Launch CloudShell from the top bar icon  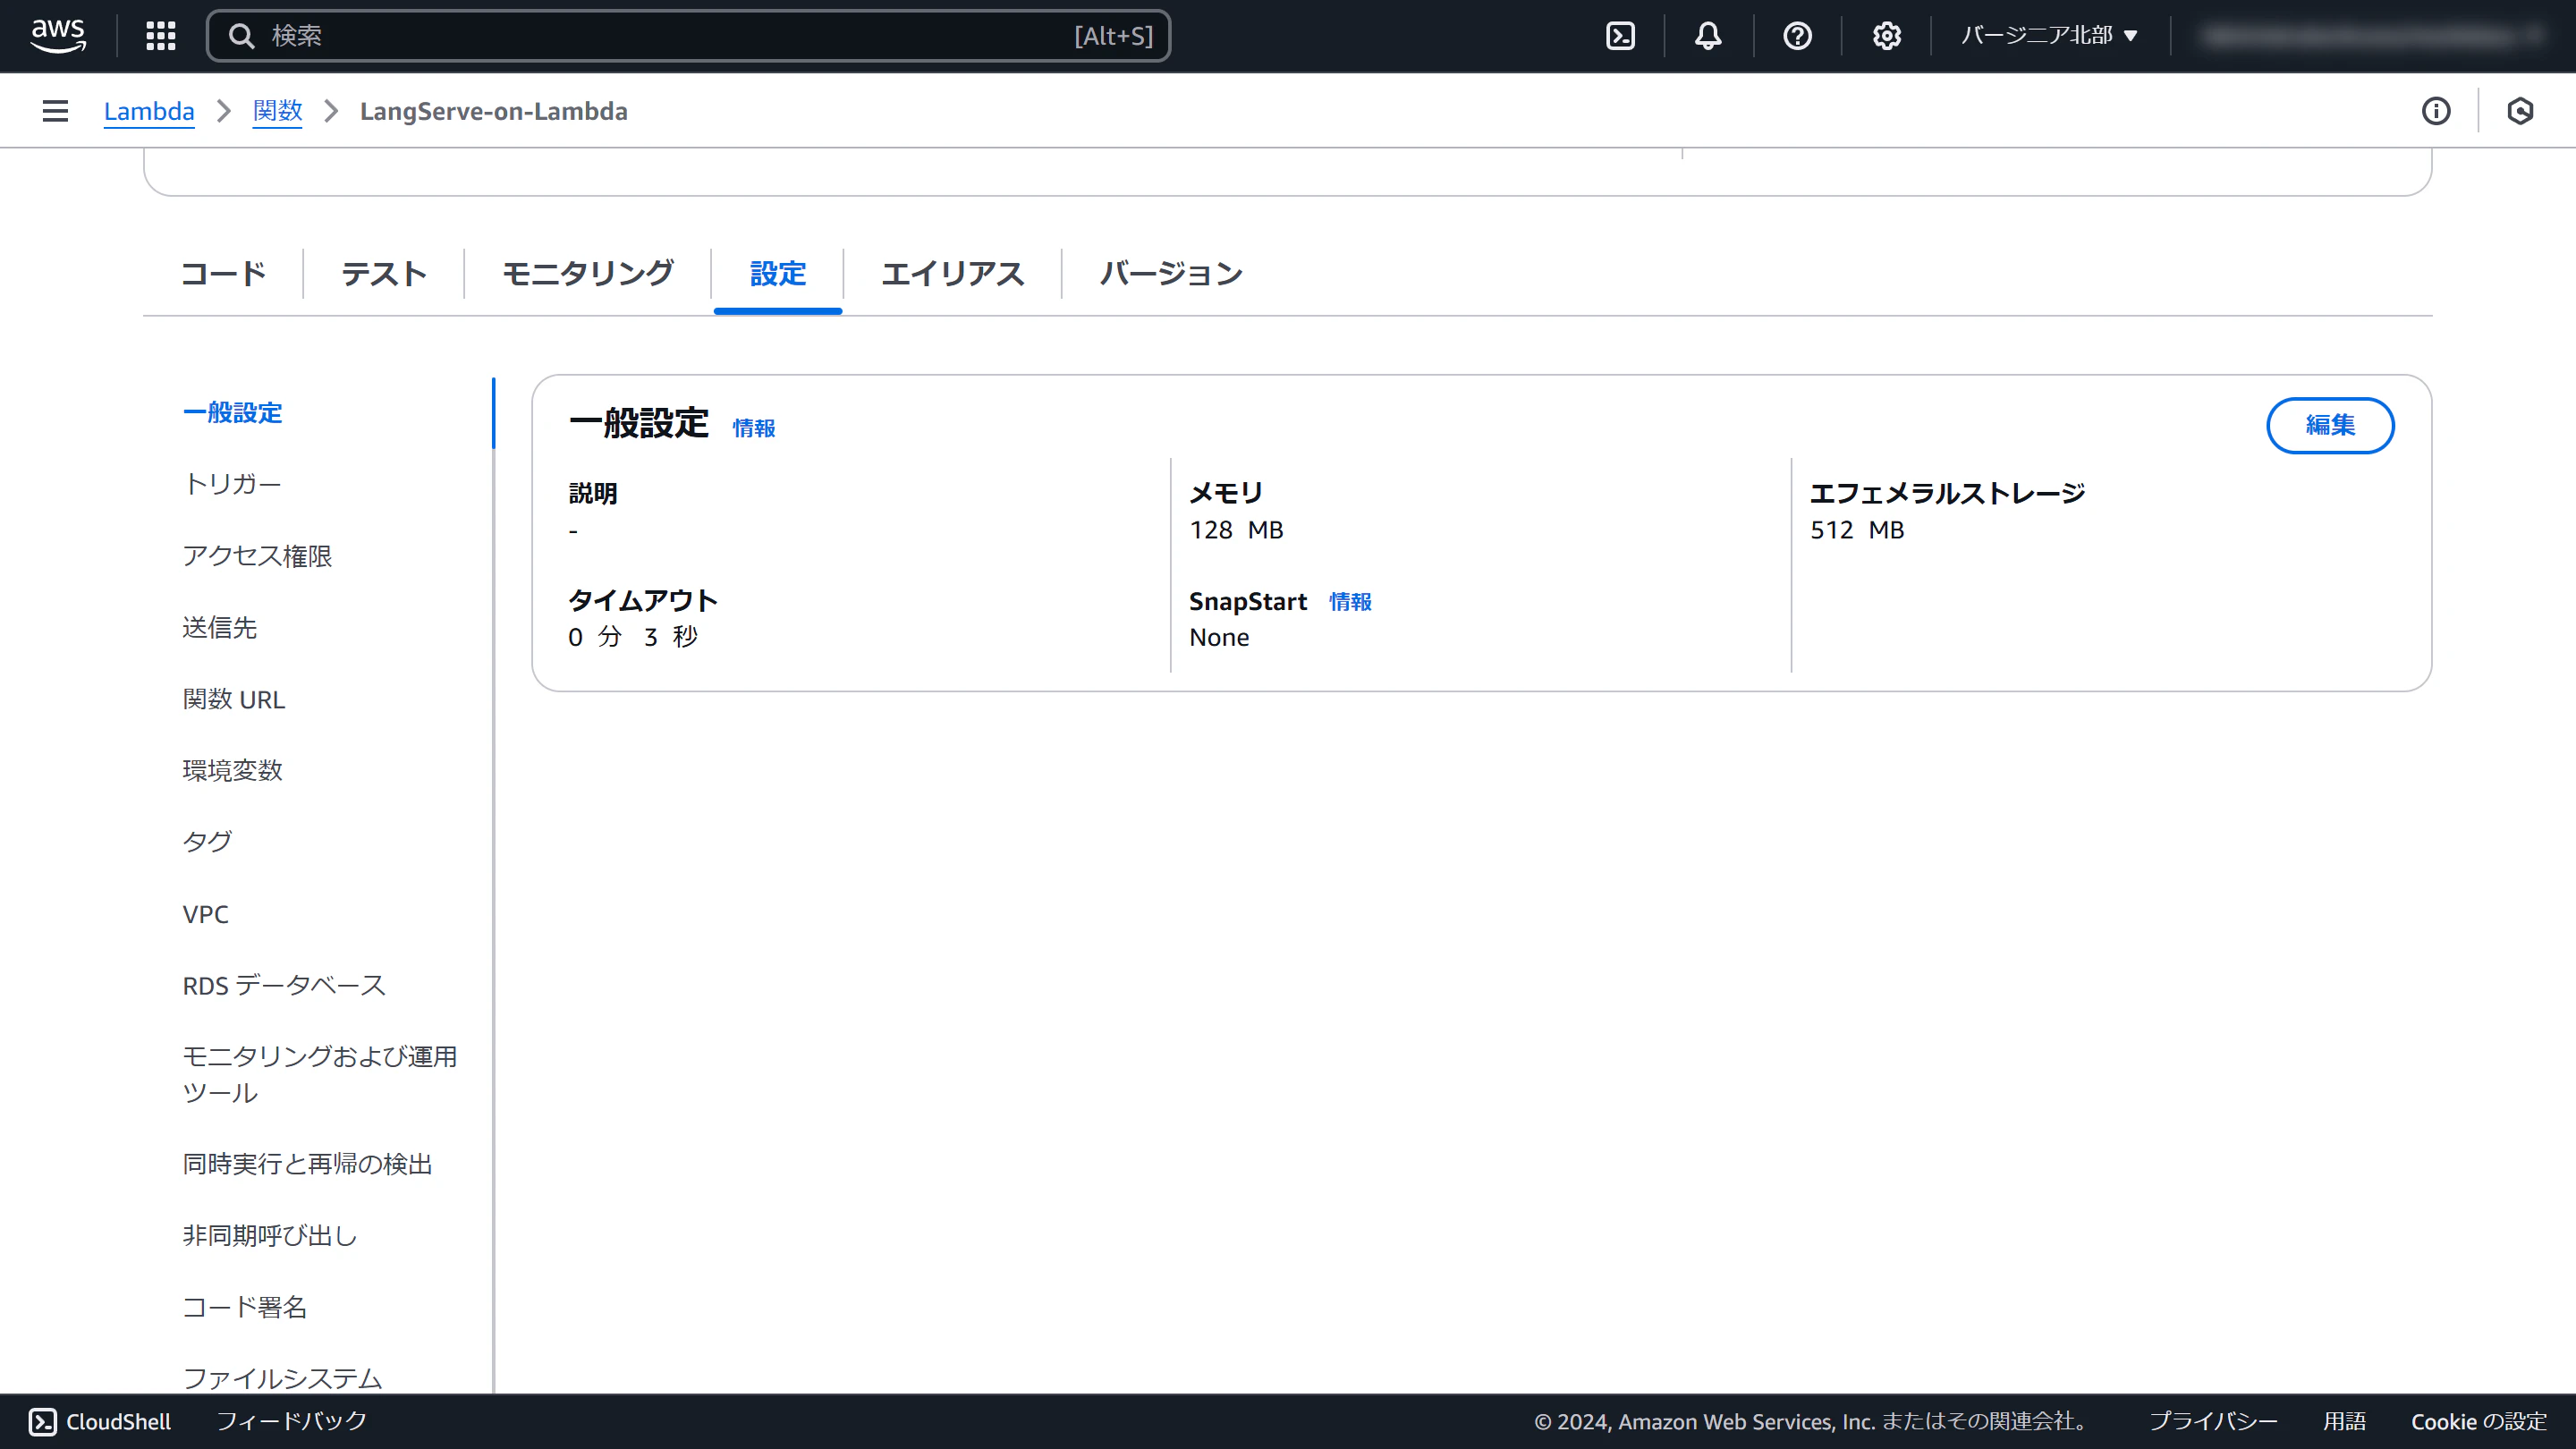click(x=1620, y=36)
